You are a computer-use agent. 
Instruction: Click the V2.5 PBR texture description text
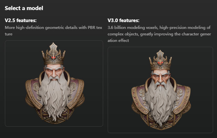point(53,31)
